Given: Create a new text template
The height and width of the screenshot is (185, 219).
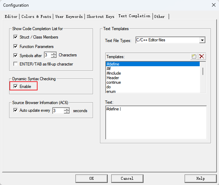Looking at the screenshot, I should point(194,56).
